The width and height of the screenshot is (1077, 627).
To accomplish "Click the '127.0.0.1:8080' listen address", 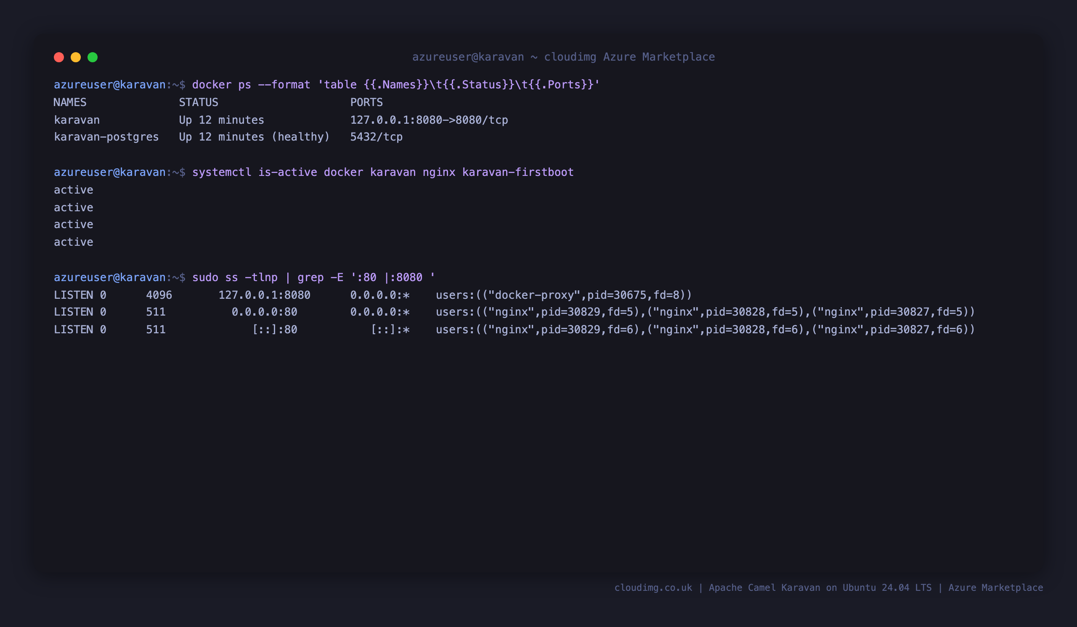I will coord(265,295).
